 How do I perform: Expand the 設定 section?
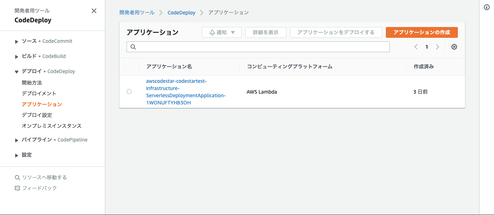coord(17,156)
